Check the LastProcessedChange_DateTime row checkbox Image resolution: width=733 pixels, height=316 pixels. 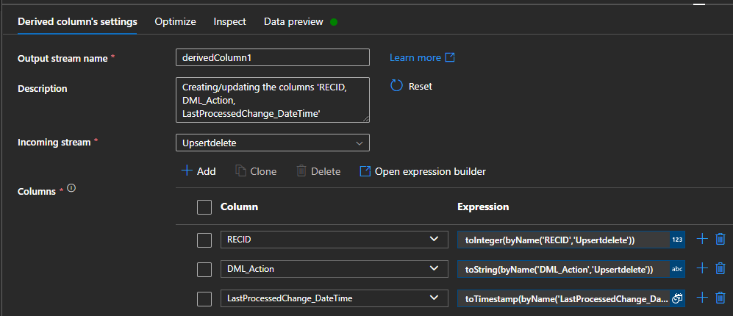coord(204,298)
